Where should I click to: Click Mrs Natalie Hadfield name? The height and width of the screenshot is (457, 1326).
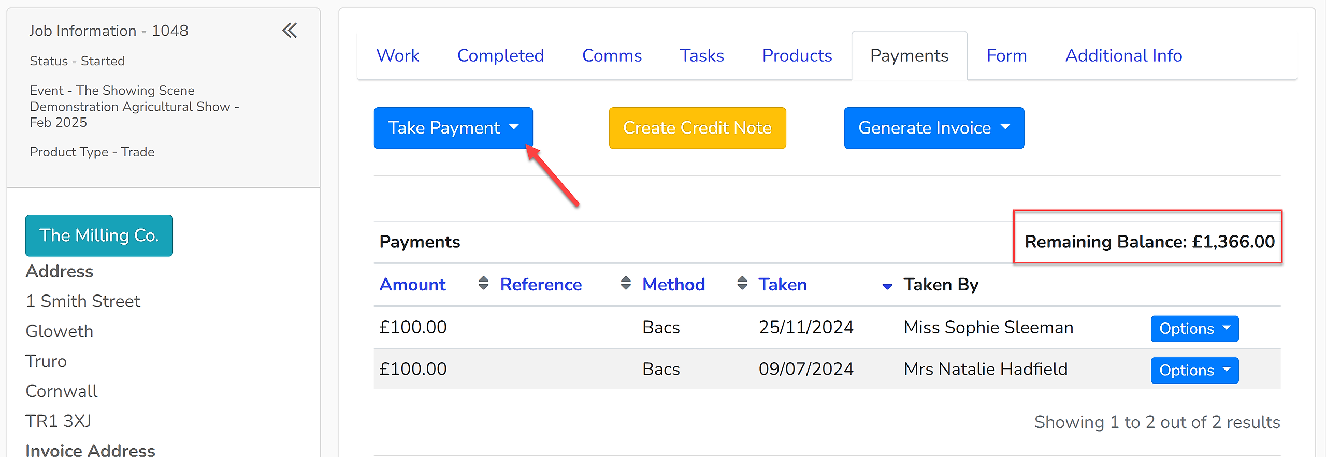[x=986, y=369]
